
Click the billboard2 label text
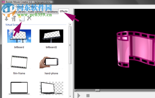click(x=51, y=47)
